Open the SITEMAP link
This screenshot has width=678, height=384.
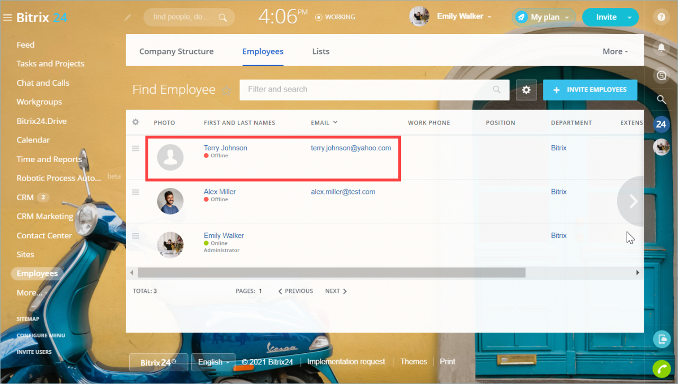coord(28,319)
